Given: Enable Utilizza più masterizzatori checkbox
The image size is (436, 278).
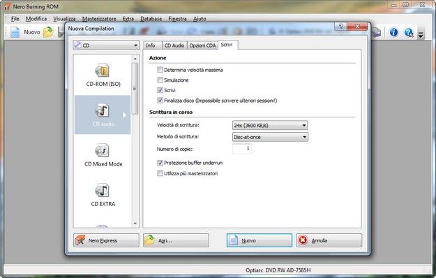Looking at the screenshot, I should [x=160, y=173].
